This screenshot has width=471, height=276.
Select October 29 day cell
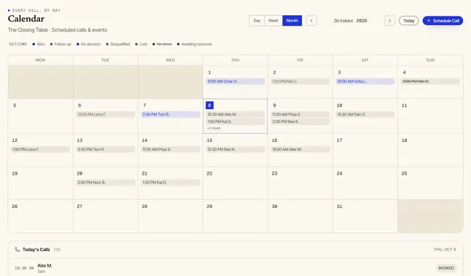235,216
